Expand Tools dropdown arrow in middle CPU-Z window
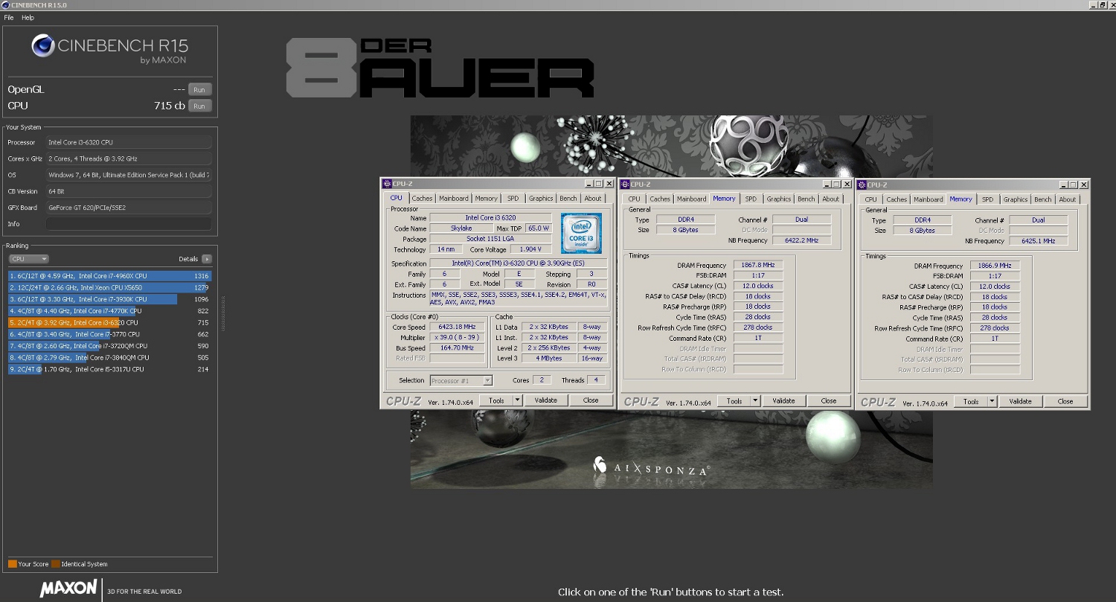The height and width of the screenshot is (602, 1116). coord(756,401)
